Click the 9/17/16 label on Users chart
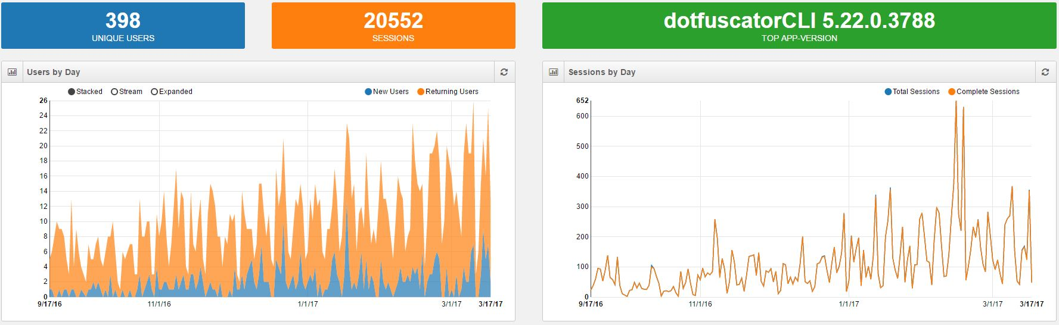The image size is (1059, 325). click(49, 304)
